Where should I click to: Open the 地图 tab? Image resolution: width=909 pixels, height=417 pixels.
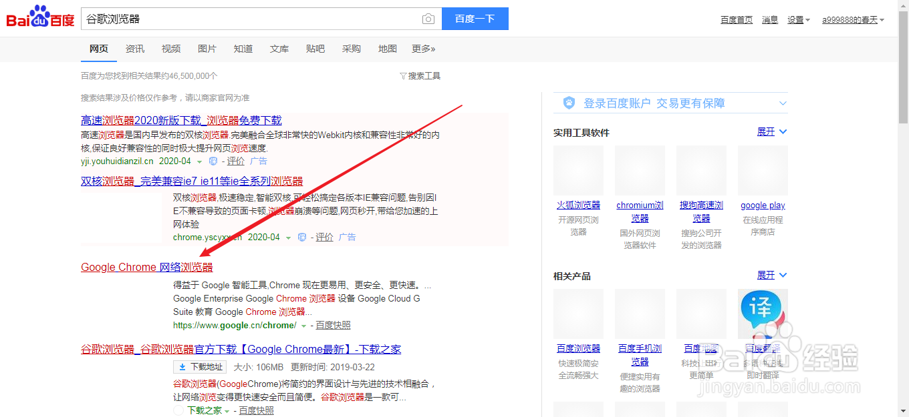(388, 49)
